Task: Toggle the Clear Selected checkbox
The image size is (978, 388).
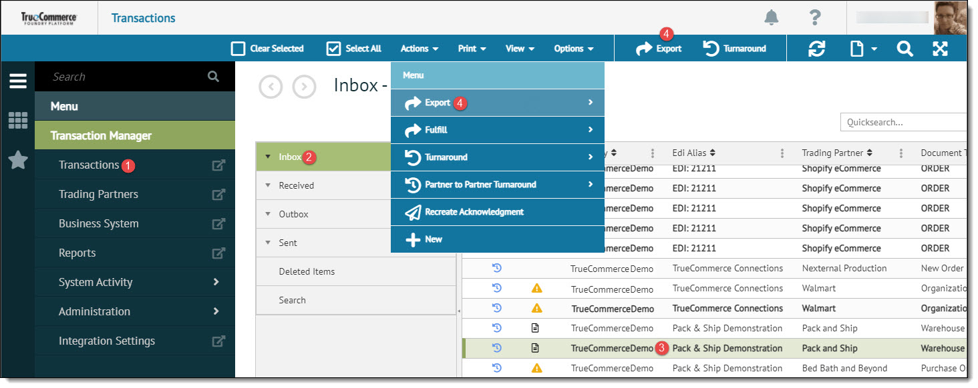Action: coord(238,49)
